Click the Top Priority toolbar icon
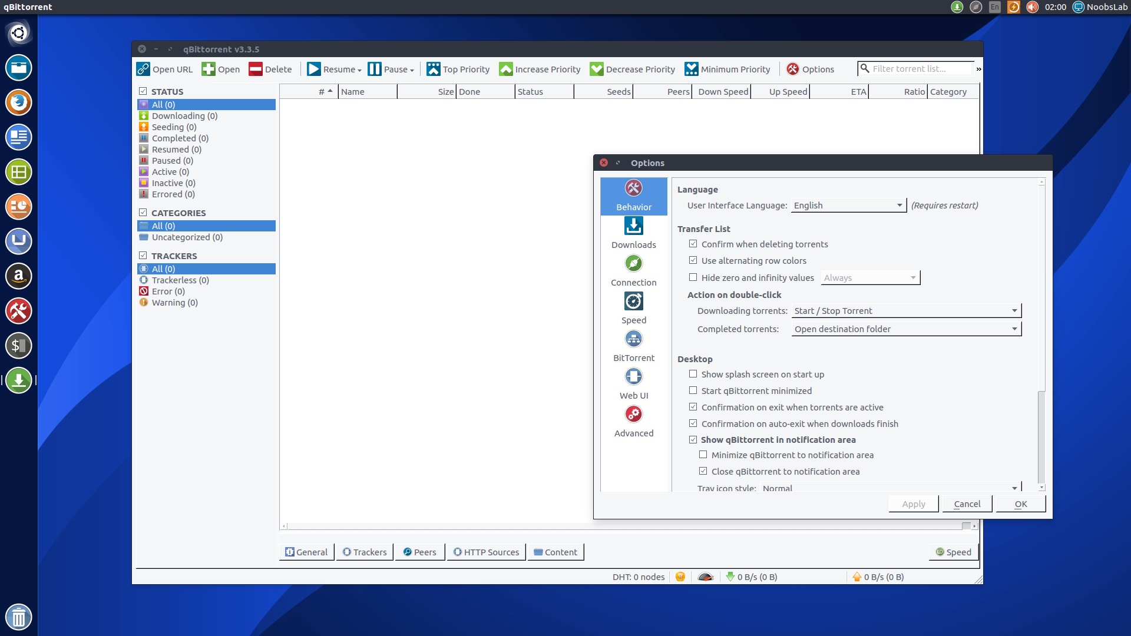The image size is (1131, 636). (x=434, y=69)
